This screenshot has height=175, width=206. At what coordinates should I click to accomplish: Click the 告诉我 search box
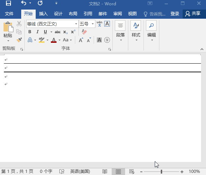154,14
